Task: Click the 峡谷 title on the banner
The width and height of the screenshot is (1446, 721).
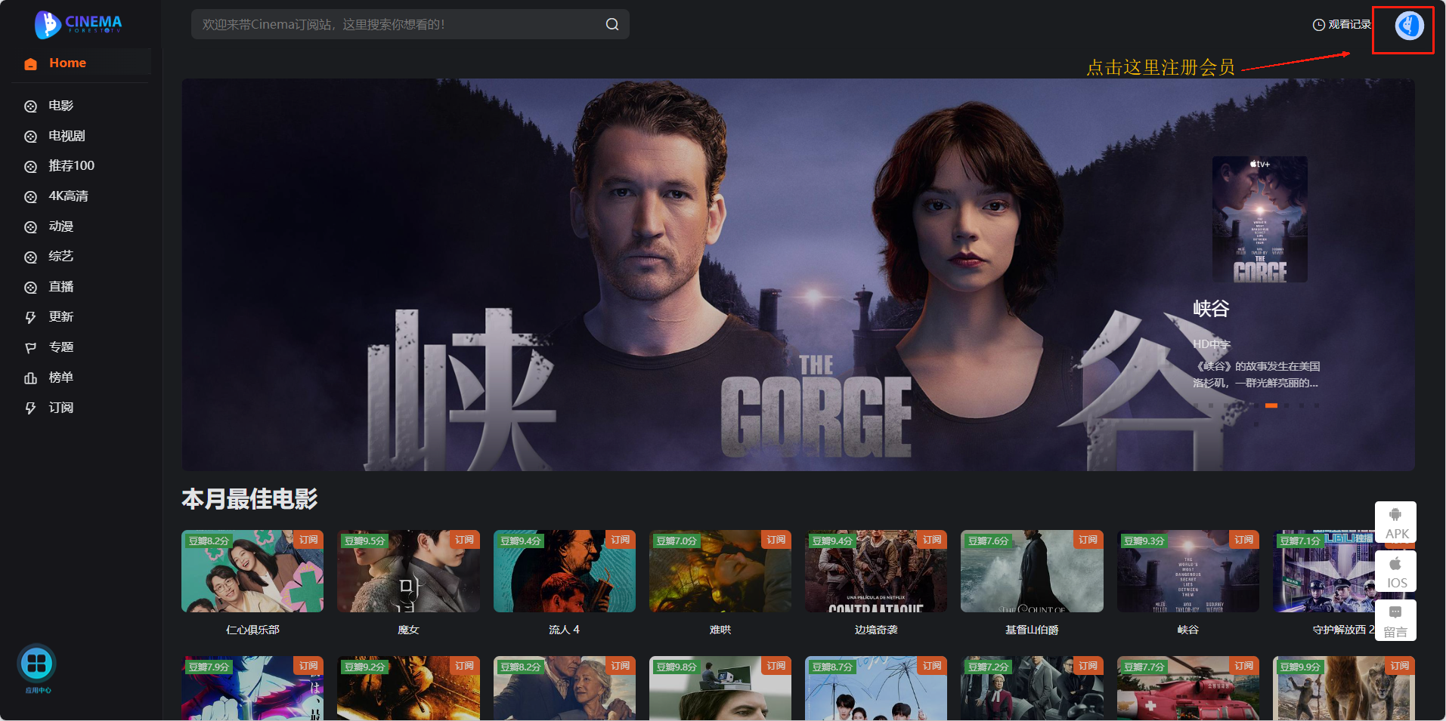Action: [x=1211, y=309]
